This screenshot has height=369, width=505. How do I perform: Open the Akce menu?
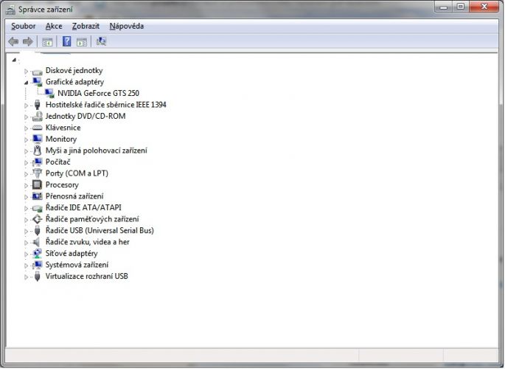[x=54, y=26]
